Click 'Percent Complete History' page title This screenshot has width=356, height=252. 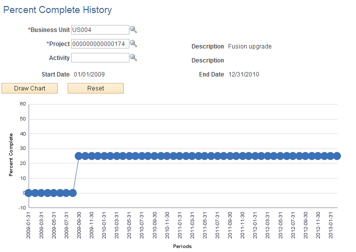(x=58, y=10)
